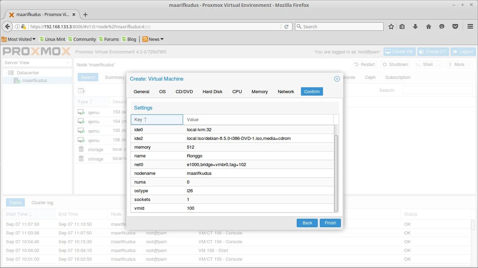
Task: Click Create VM button
Action: (399, 52)
